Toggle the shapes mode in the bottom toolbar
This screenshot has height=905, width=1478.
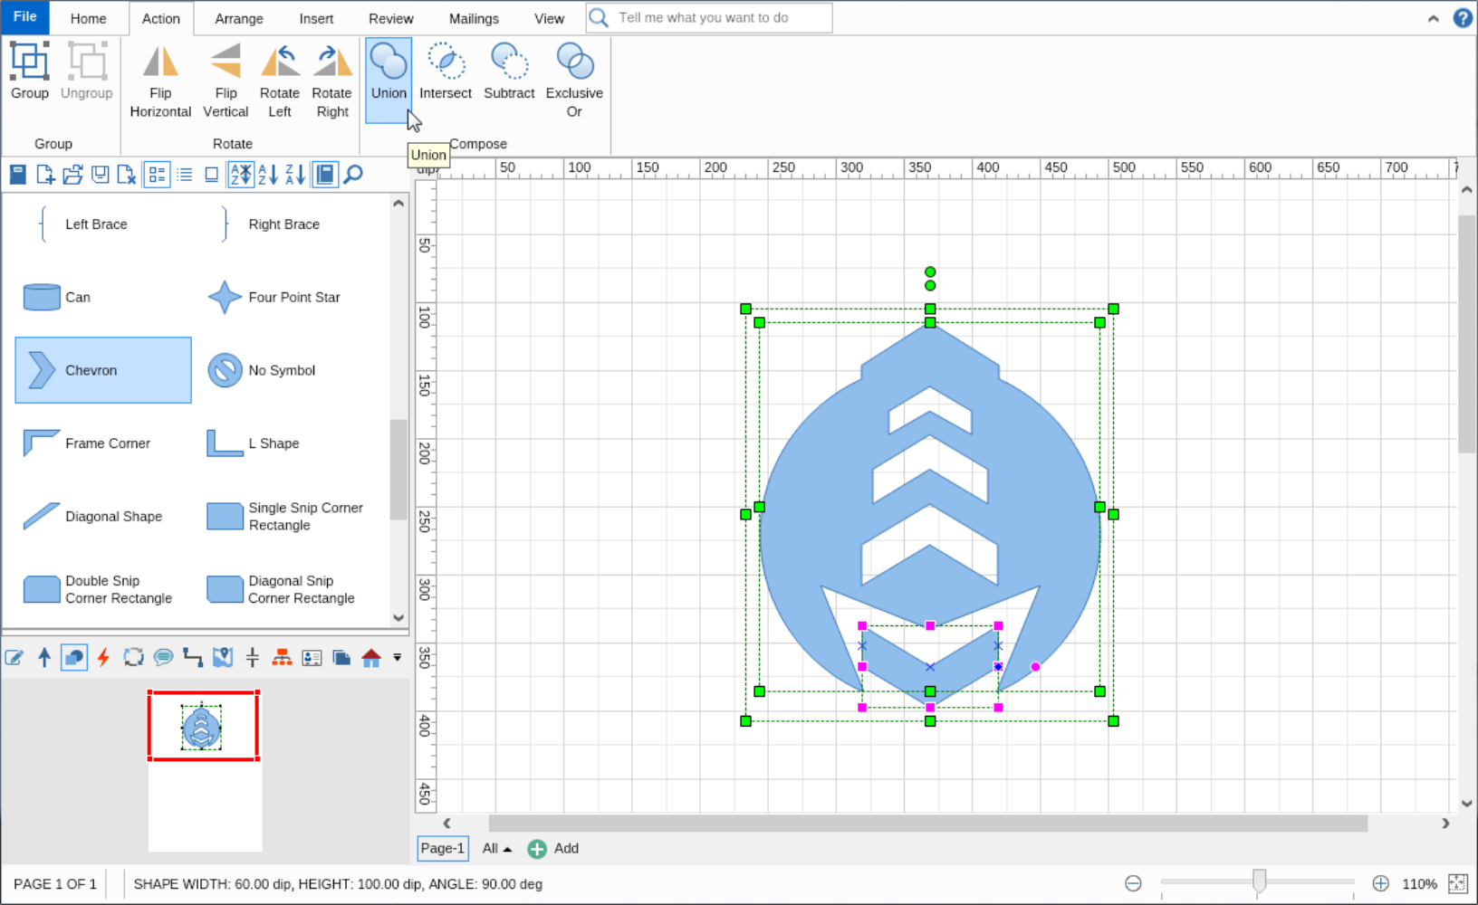[73, 657]
